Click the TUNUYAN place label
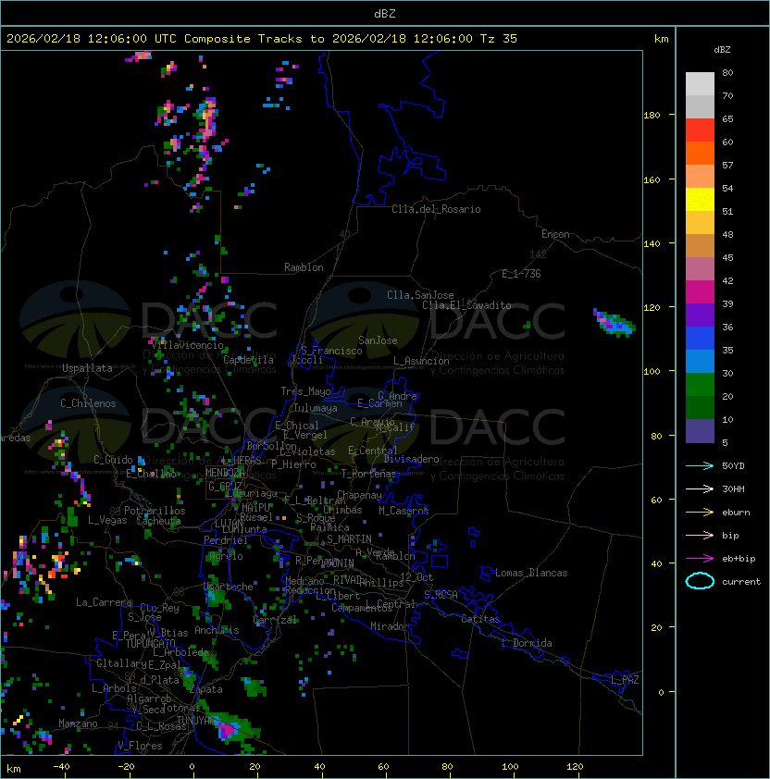Screen dimensions: 770x779 pyautogui.click(x=198, y=720)
